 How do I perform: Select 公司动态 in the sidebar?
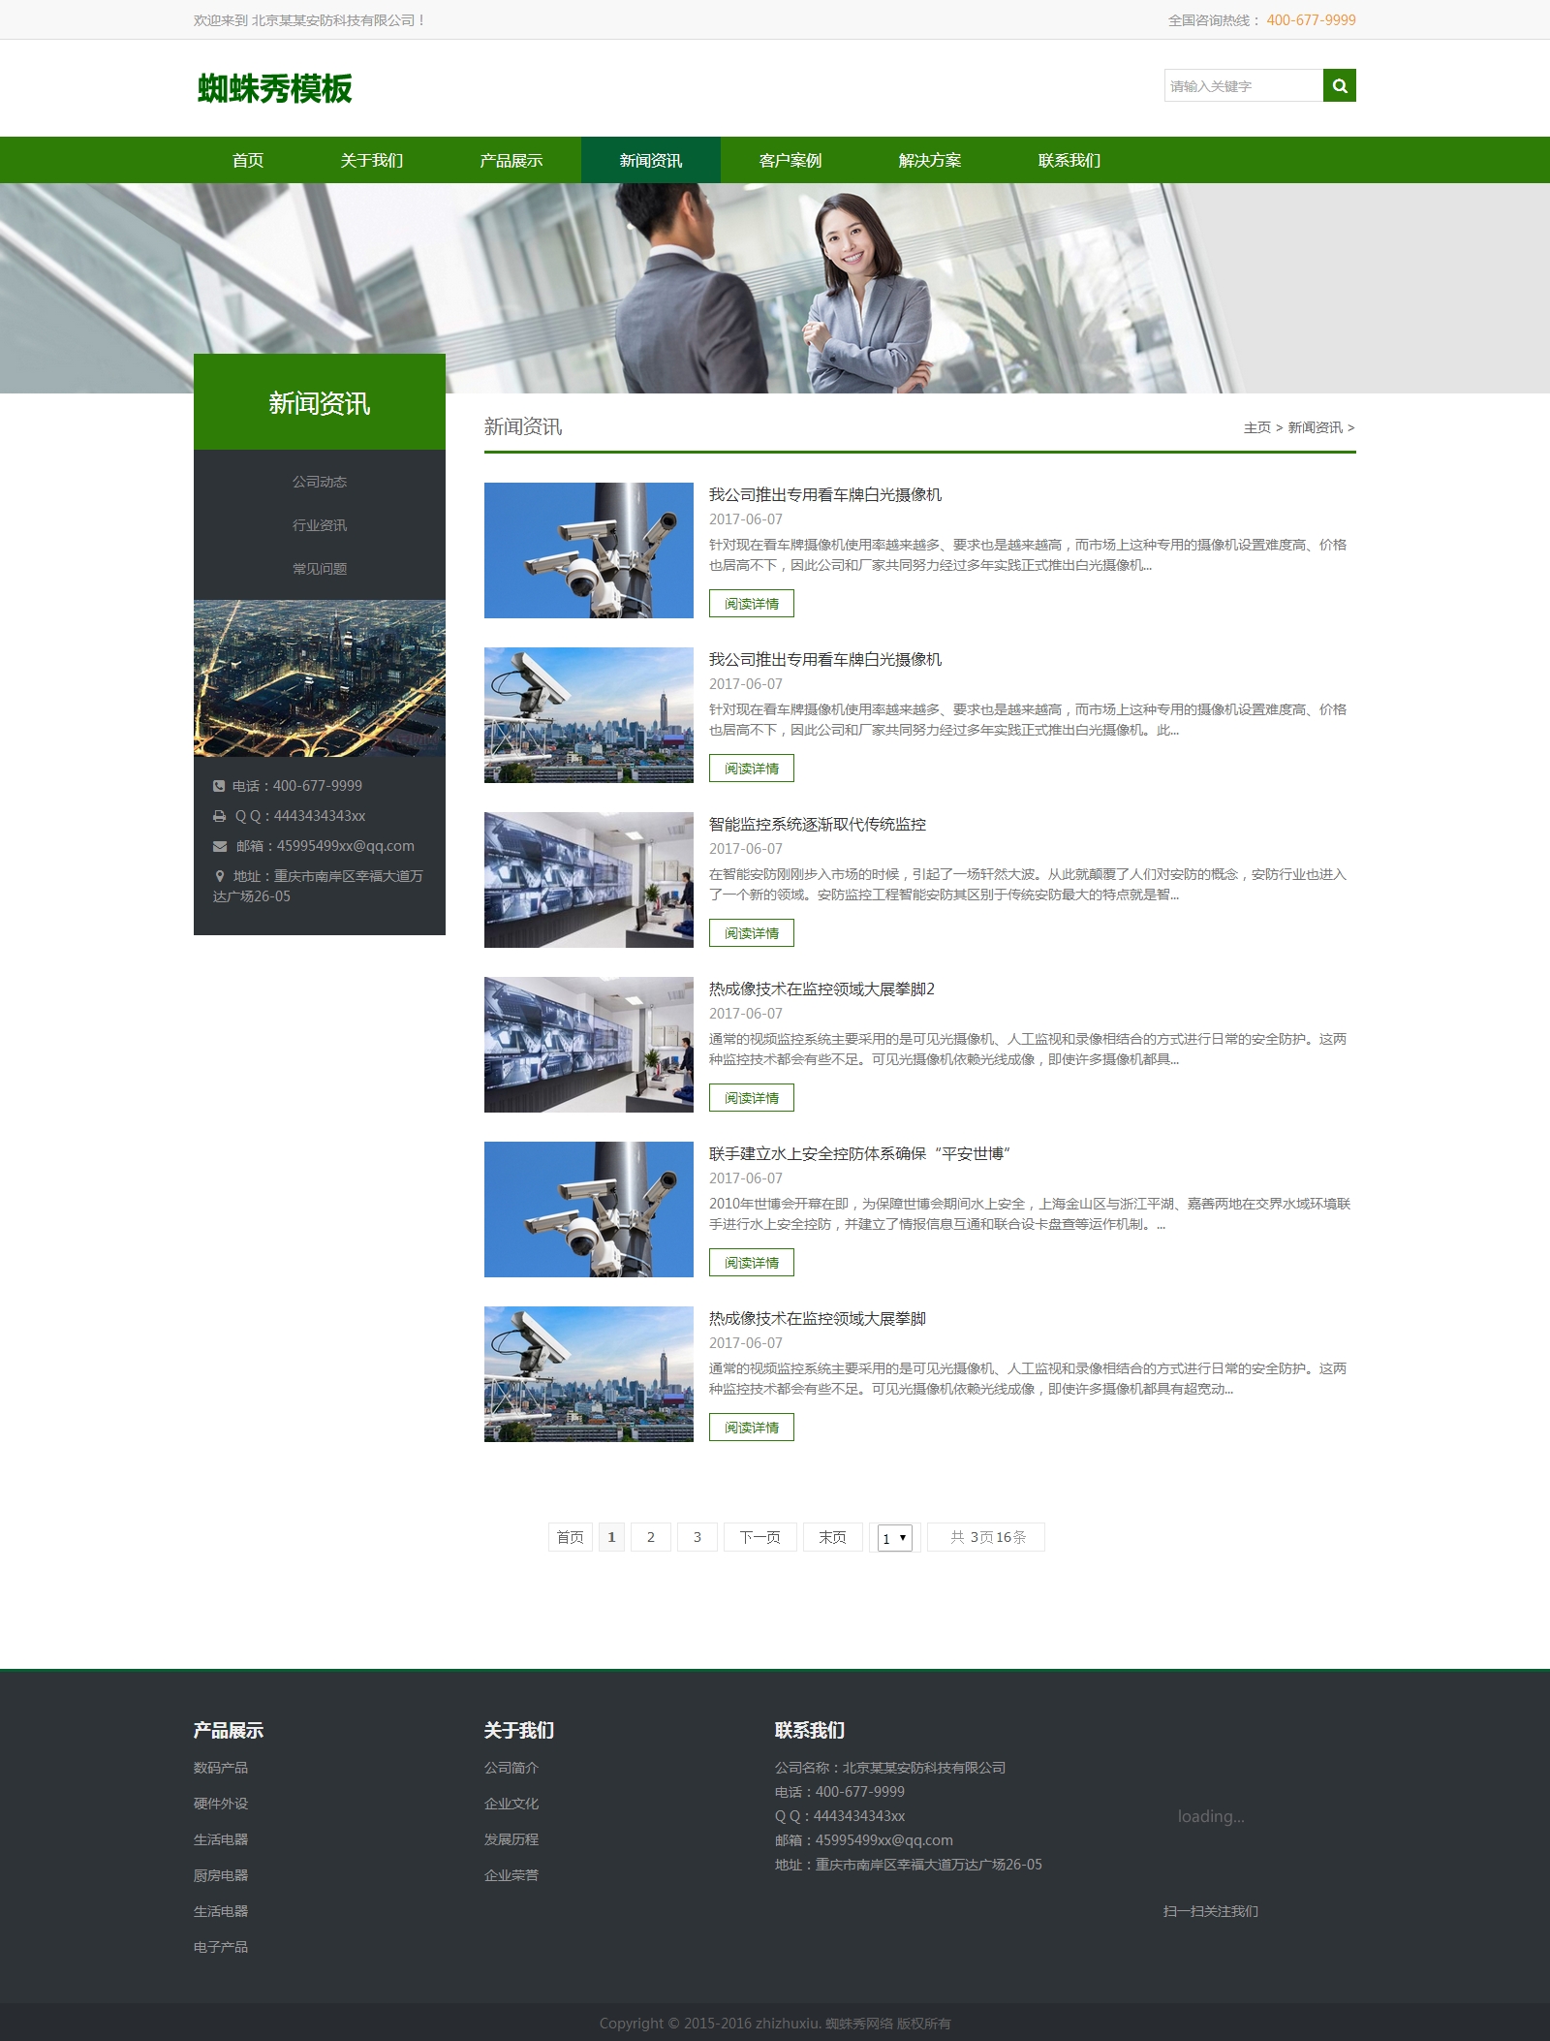(x=319, y=482)
